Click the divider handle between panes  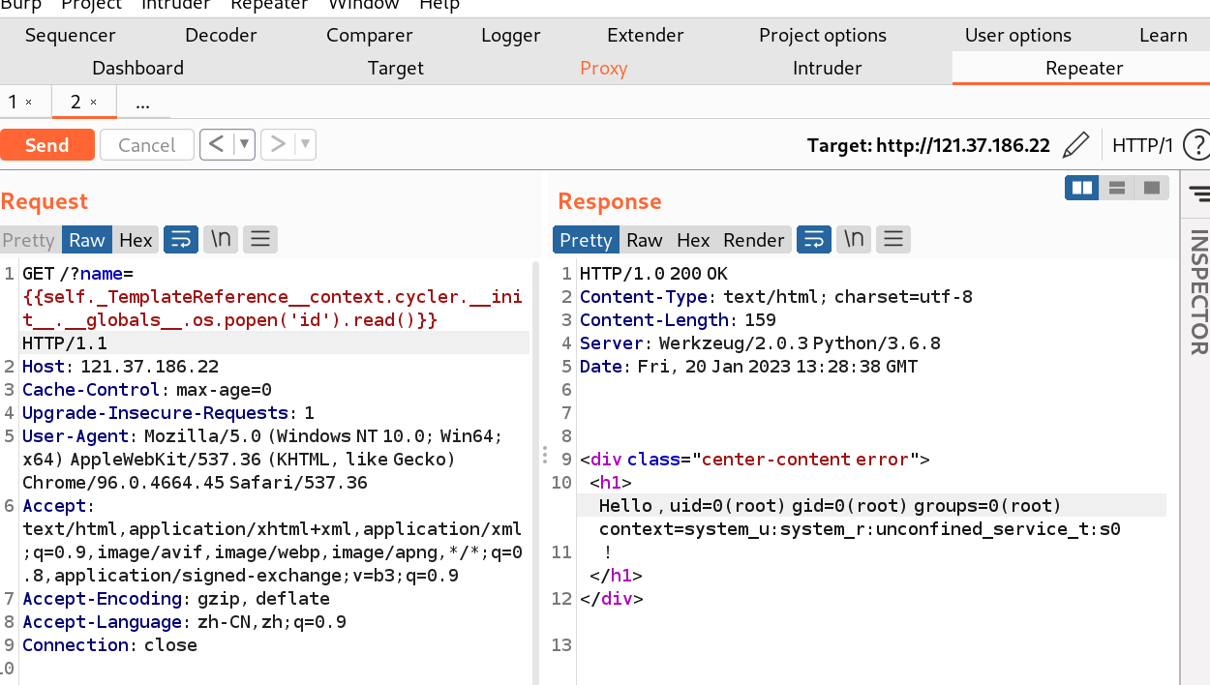(544, 456)
